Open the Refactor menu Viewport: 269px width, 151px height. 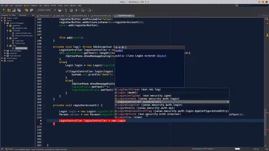point(34,5)
